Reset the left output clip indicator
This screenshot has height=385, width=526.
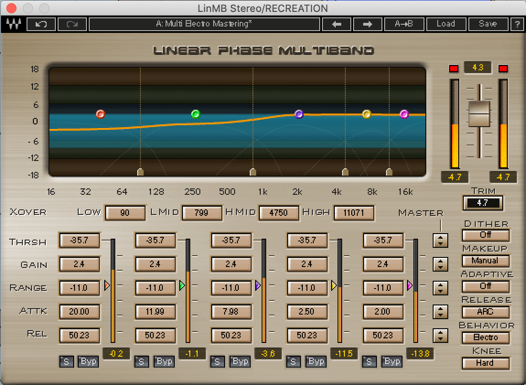[x=454, y=69]
